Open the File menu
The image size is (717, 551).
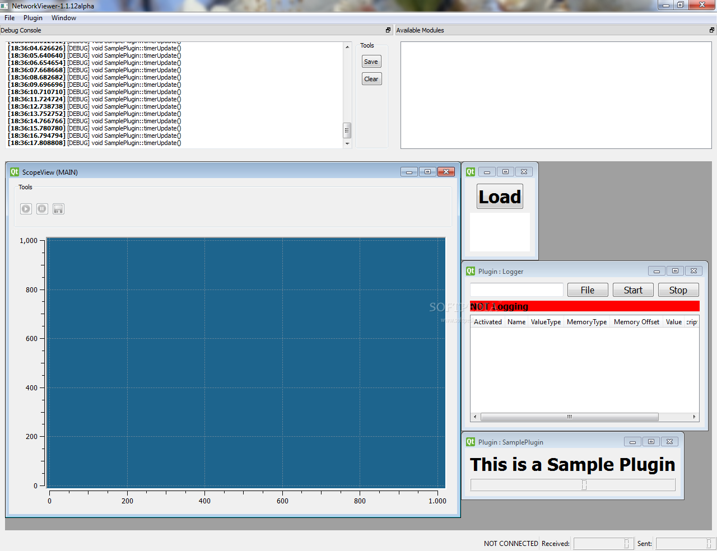click(x=10, y=18)
